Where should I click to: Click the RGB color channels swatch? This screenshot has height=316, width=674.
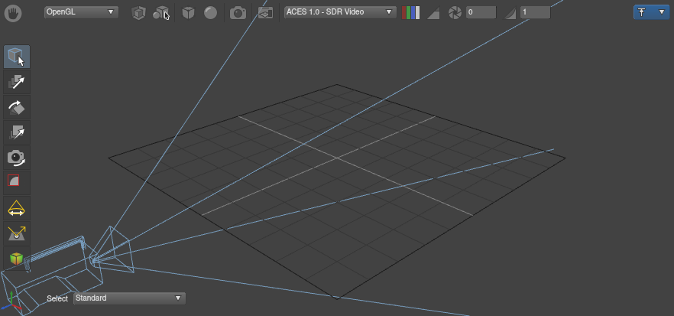tap(410, 12)
